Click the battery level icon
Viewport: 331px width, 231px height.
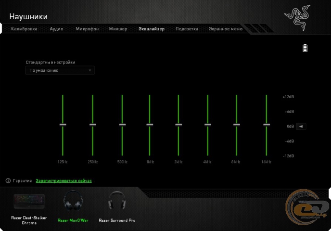305,48
